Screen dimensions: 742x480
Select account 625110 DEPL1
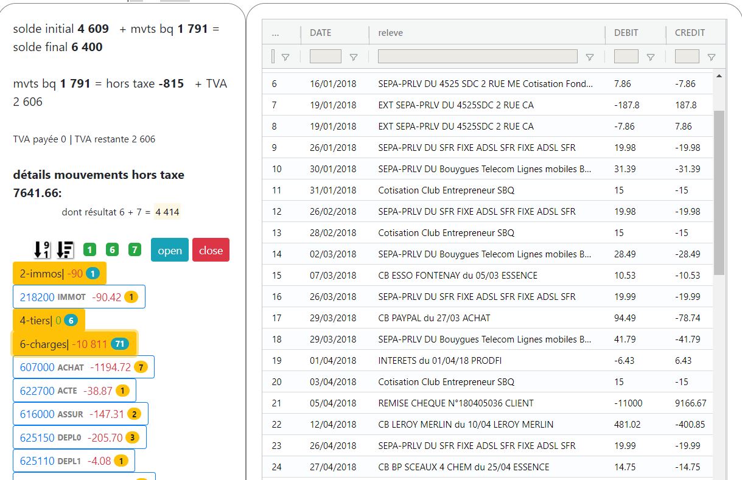point(74,461)
